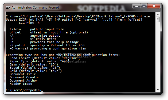Click the '-C var=val' option name
The width and height of the screenshot is (168, 100).
[x=19, y=48]
